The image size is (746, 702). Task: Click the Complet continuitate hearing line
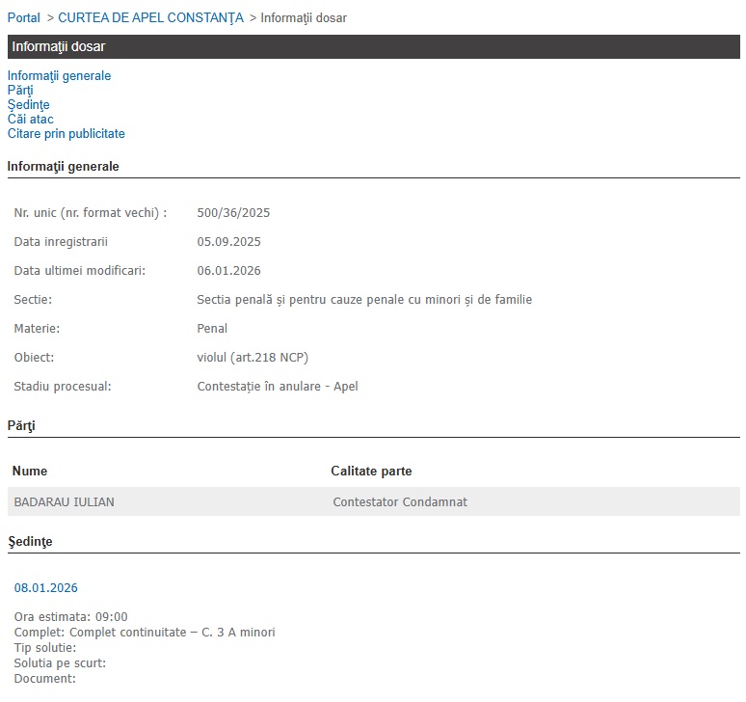145,633
